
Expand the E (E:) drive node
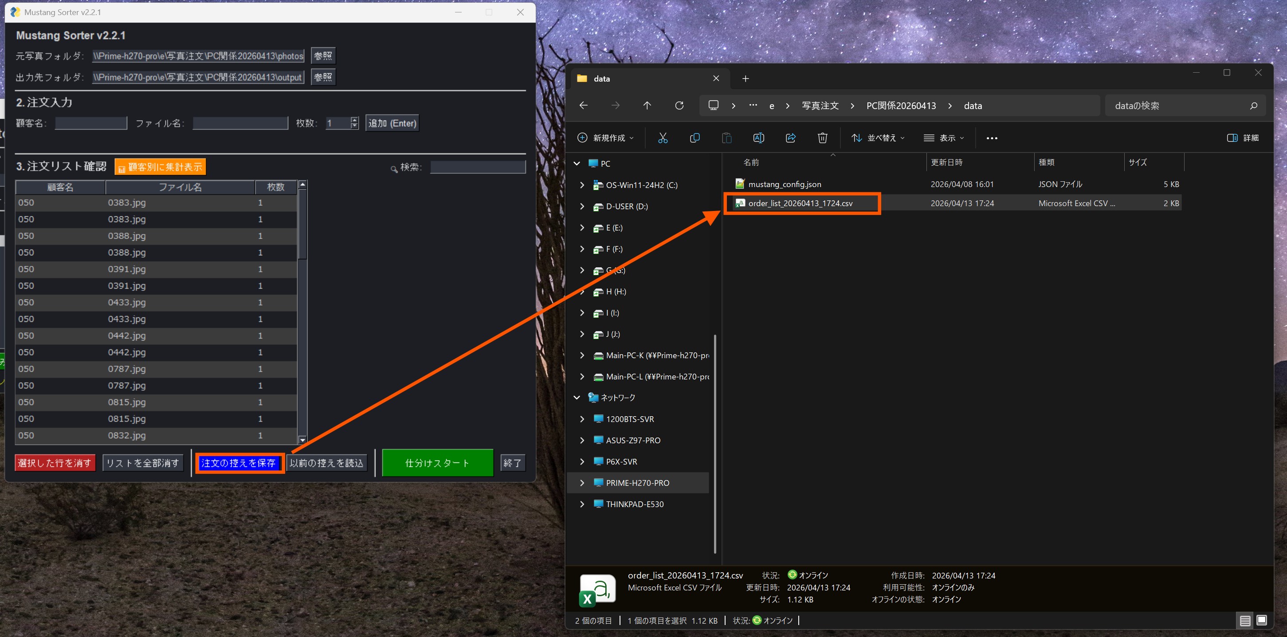click(582, 228)
